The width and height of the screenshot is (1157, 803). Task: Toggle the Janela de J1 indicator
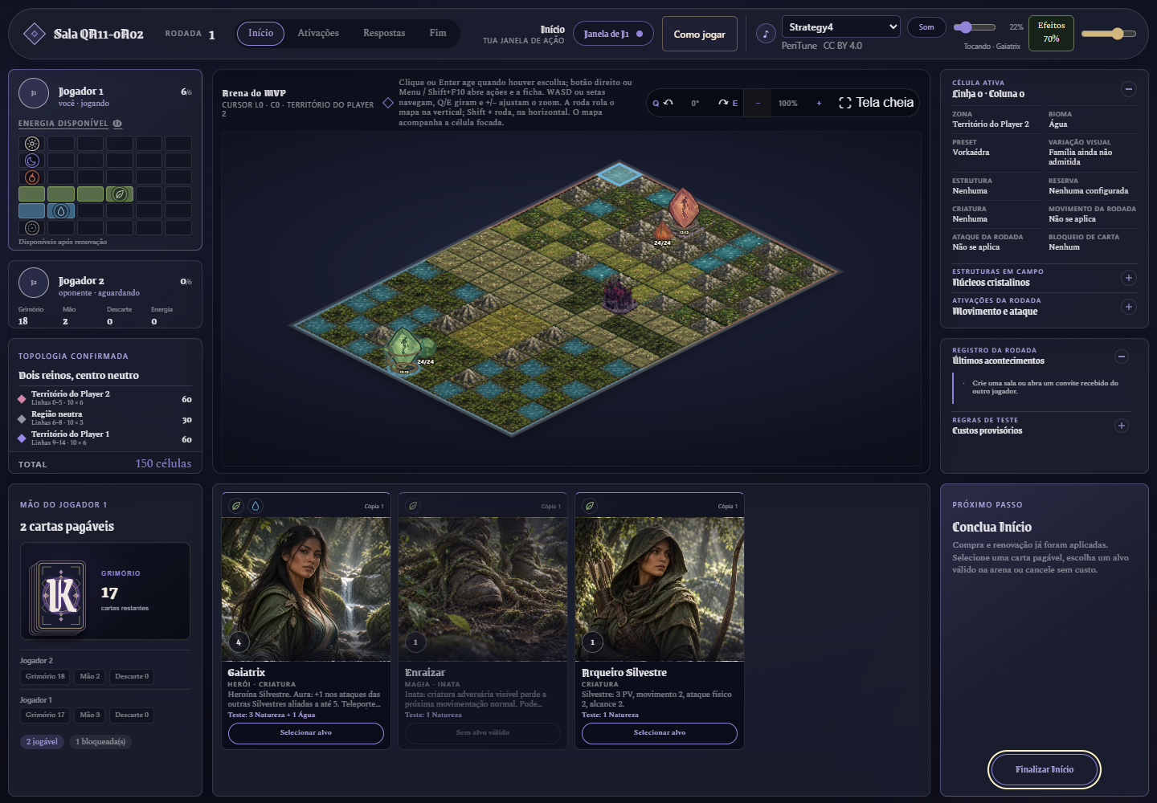(x=613, y=34)
